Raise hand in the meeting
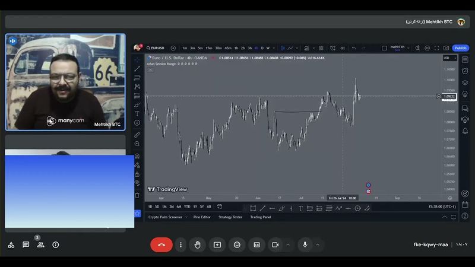The width and height of the screenshot is (475, 267). pyautogui.click(x=197, y=244)
